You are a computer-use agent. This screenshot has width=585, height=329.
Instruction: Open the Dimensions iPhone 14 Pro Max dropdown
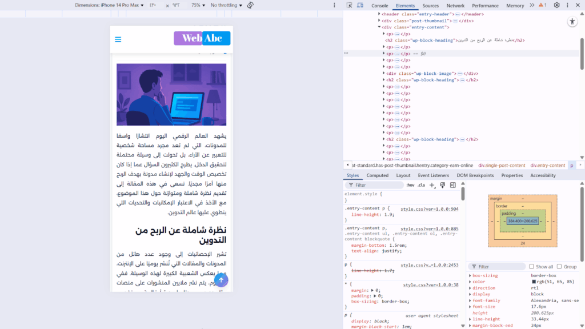[x=110, y=5]
